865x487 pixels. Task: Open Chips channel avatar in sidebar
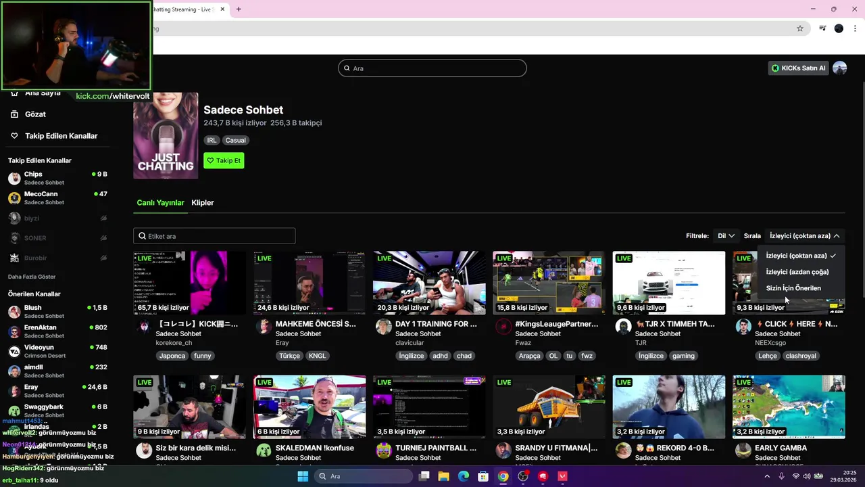click(x=14, y=178)
